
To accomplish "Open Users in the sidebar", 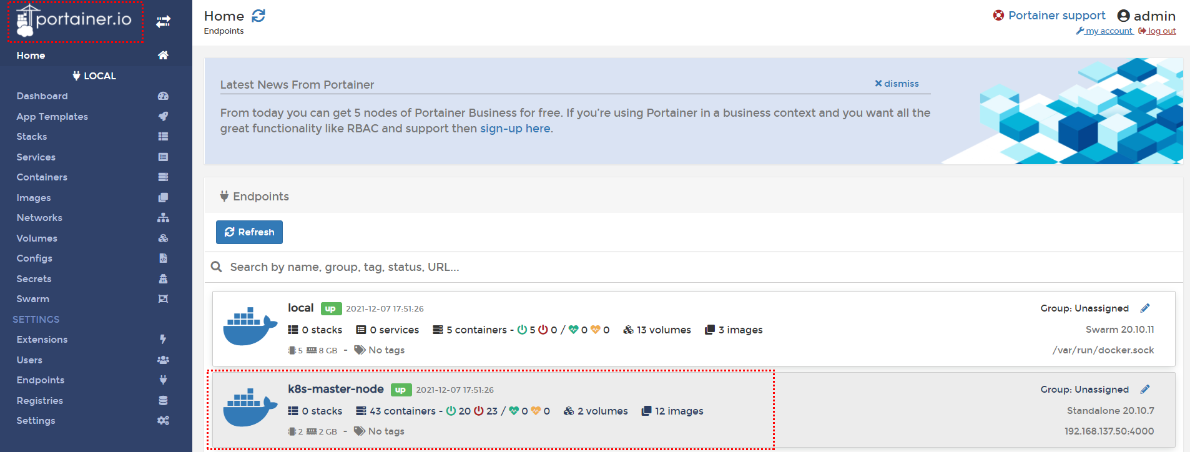I will (29, 360).
